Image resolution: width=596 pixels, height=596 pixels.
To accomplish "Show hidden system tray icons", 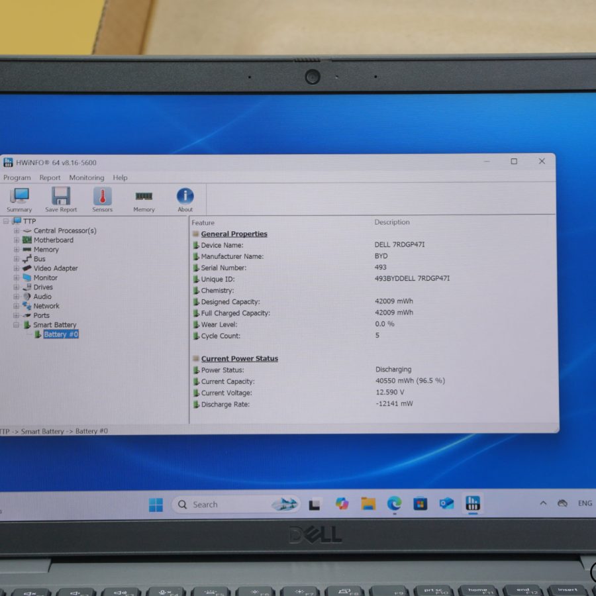I will click(x=543, y=503).
